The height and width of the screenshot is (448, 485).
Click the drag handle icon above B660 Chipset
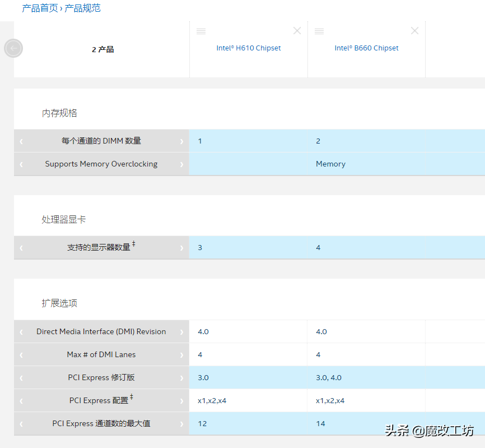tap(319, 31)
